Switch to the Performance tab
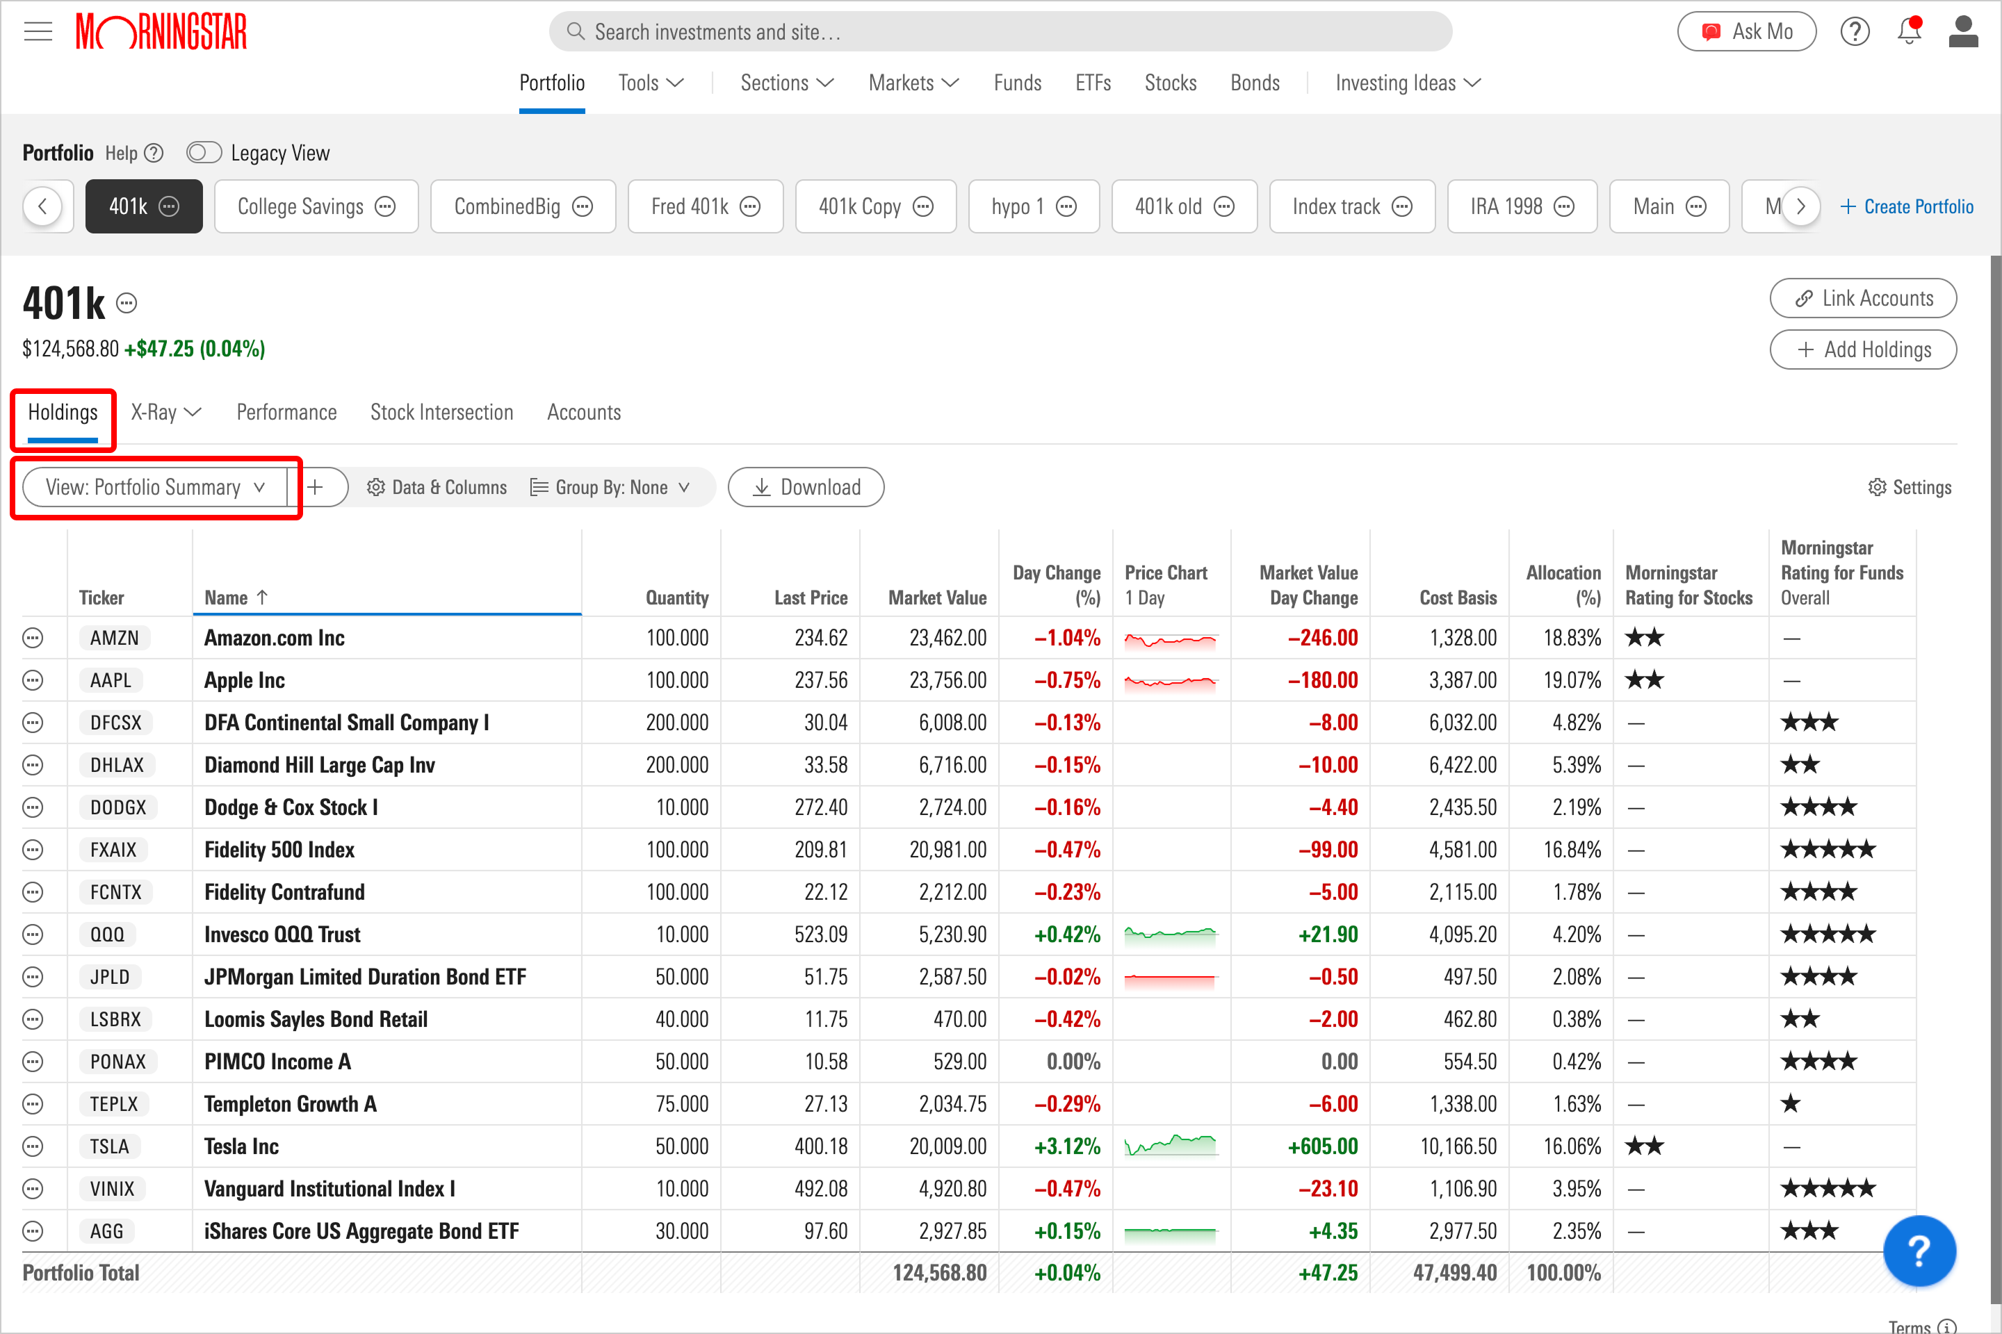The width and height of the screenshot is (2002, 1334). pos(287,413)
